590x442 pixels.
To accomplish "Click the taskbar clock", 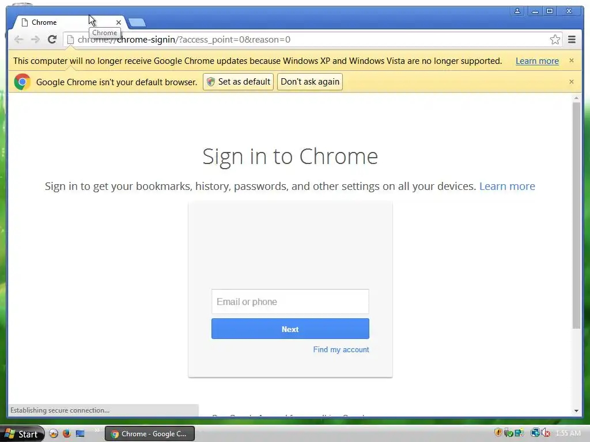I will click(568, 433).
